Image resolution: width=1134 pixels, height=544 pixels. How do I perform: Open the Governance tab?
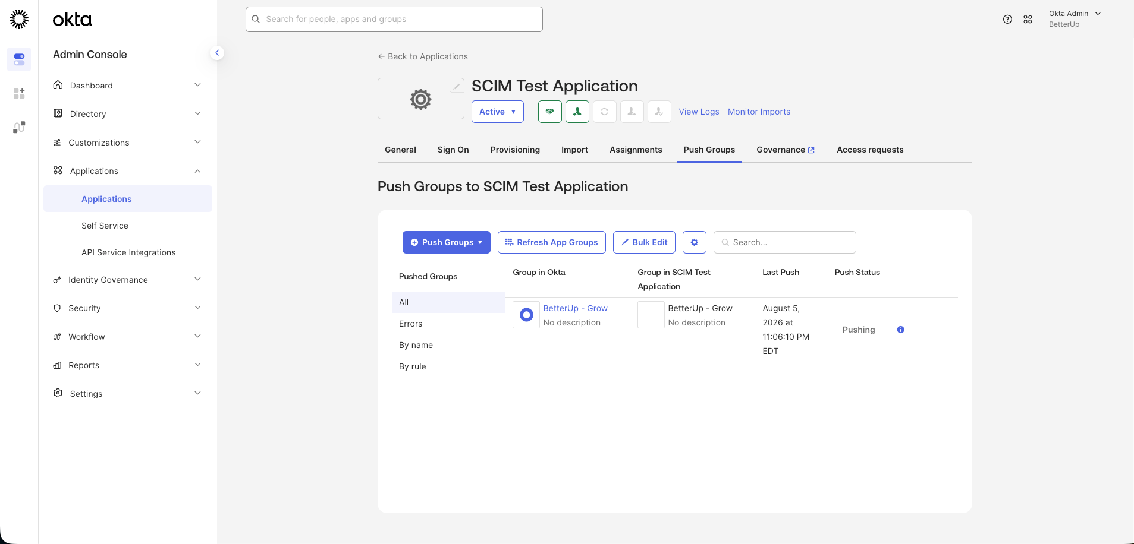(x=786, y=150)
